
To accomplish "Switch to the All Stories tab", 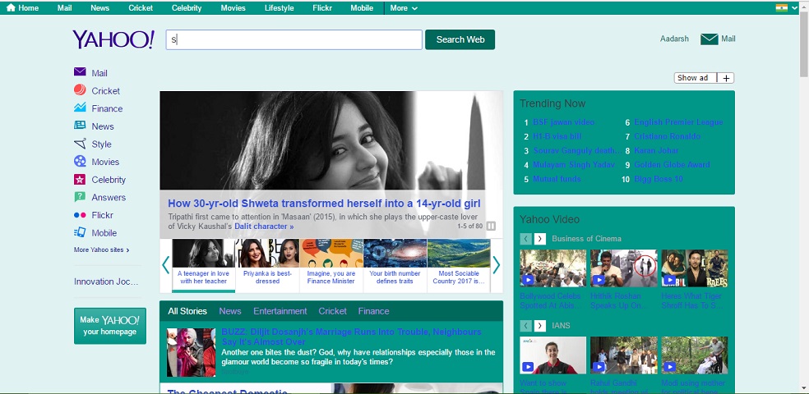I will (x=187, y=311).
